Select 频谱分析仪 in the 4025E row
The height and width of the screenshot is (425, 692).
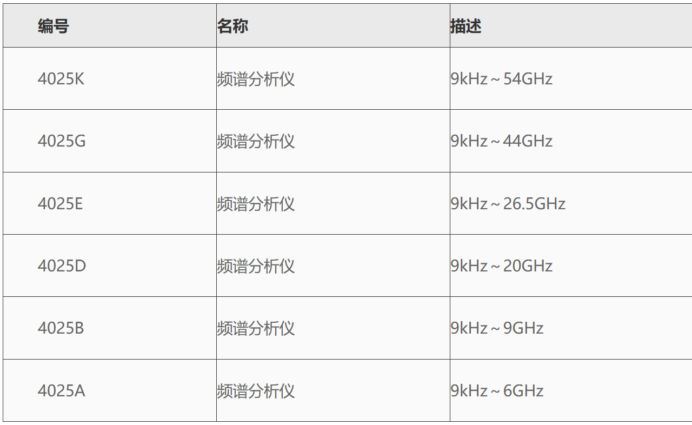click(256, 204)
